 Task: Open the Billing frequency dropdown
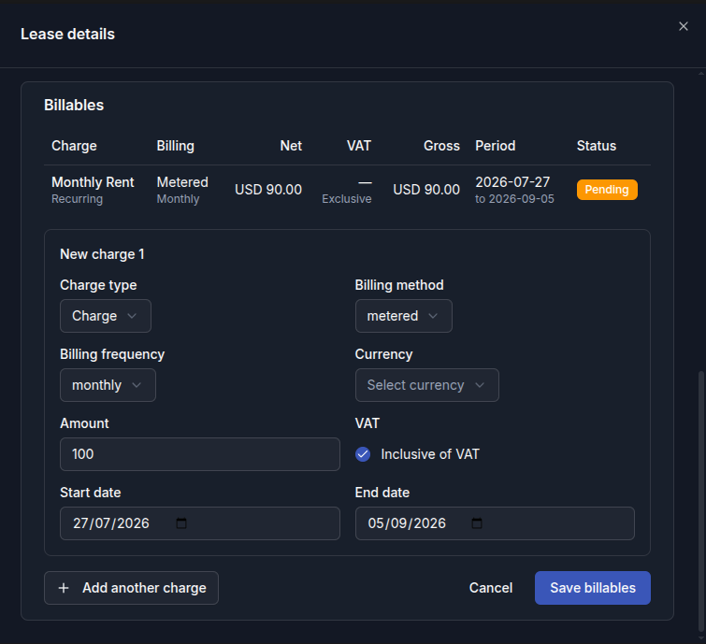pyautogui.click(x=108, y=385)
